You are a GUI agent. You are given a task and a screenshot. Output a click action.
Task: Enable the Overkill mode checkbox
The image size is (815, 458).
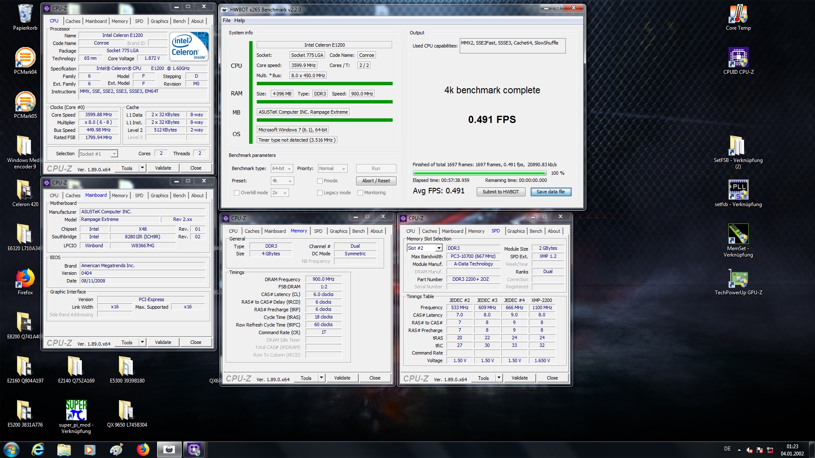coord(236,193)
